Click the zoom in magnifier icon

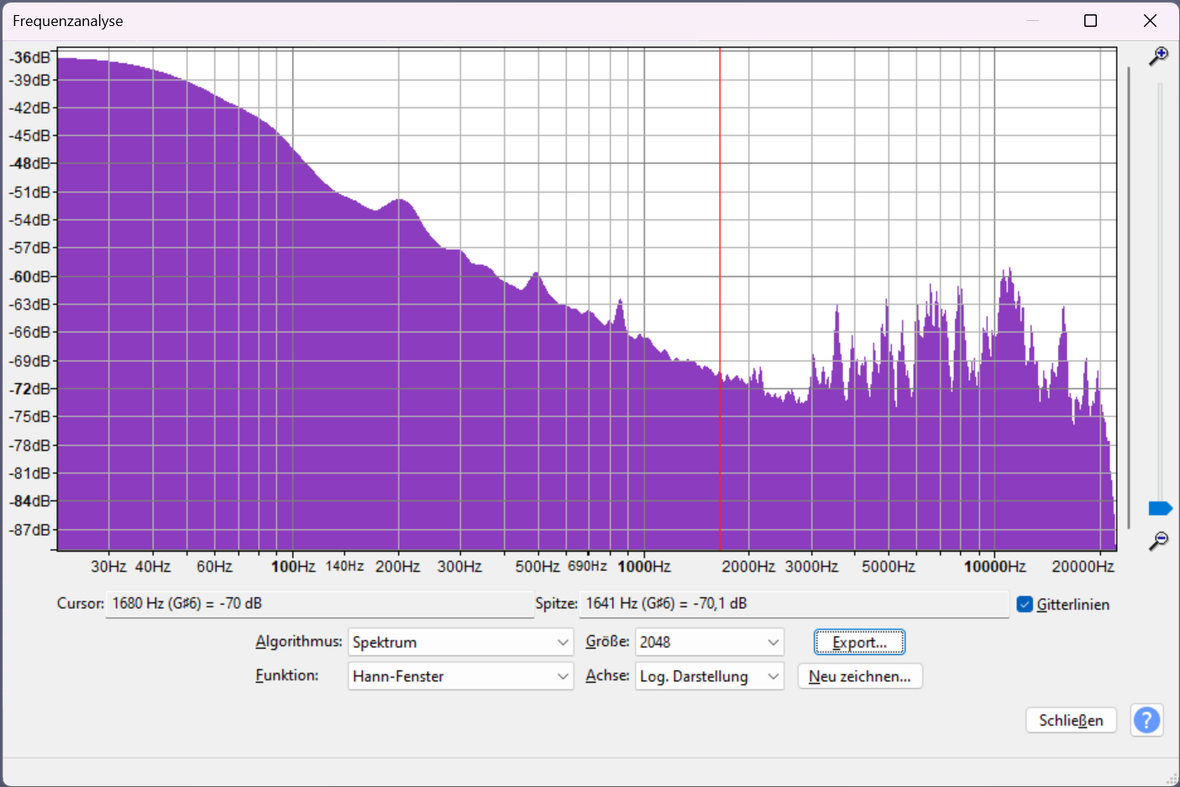[1159, 56]
